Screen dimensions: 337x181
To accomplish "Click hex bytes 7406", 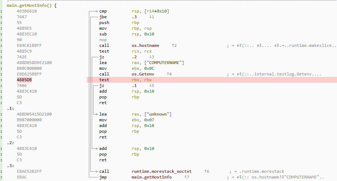I will (x=22, y=85).
